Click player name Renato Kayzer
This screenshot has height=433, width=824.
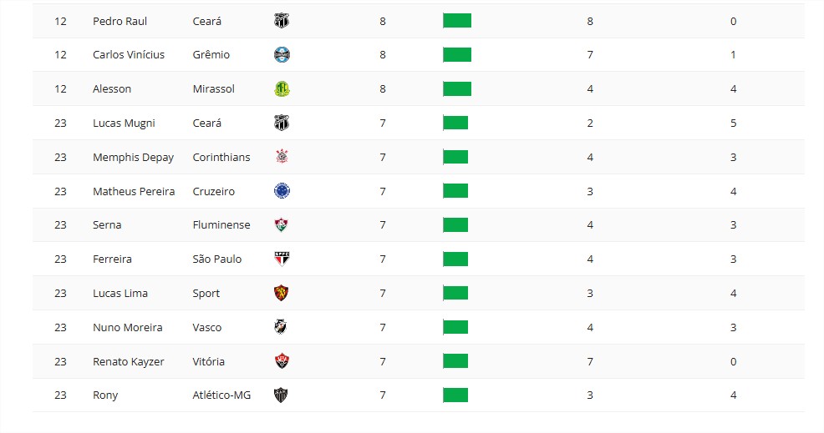(129, 362)
